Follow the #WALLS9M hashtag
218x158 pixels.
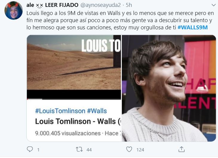click(193, 27)
